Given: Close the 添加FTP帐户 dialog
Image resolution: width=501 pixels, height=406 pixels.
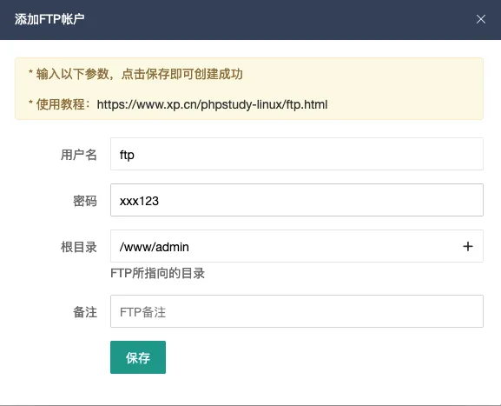Looking at the screenshot, I should 480,19.
